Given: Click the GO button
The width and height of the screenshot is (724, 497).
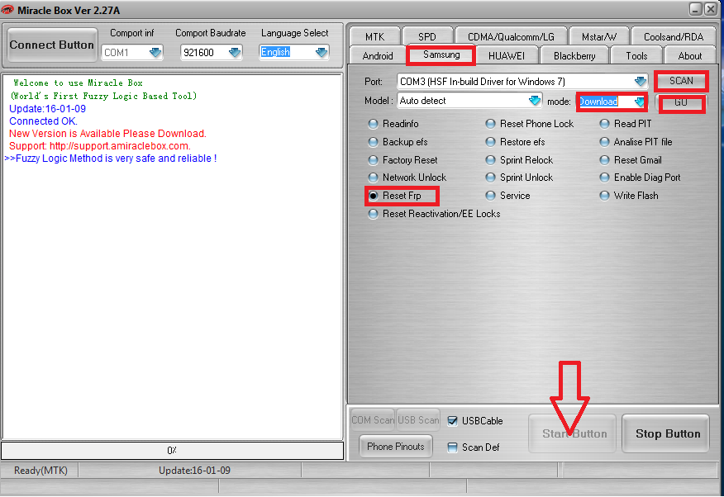Looking at the screenshot, I should 681,103.
